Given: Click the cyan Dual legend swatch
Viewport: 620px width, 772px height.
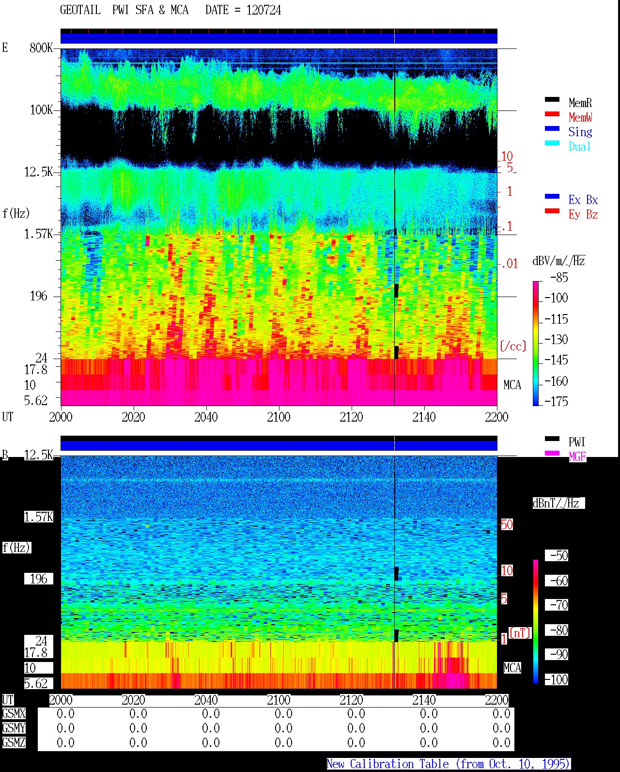Looking at the screenshot, I should click(552, 143).
